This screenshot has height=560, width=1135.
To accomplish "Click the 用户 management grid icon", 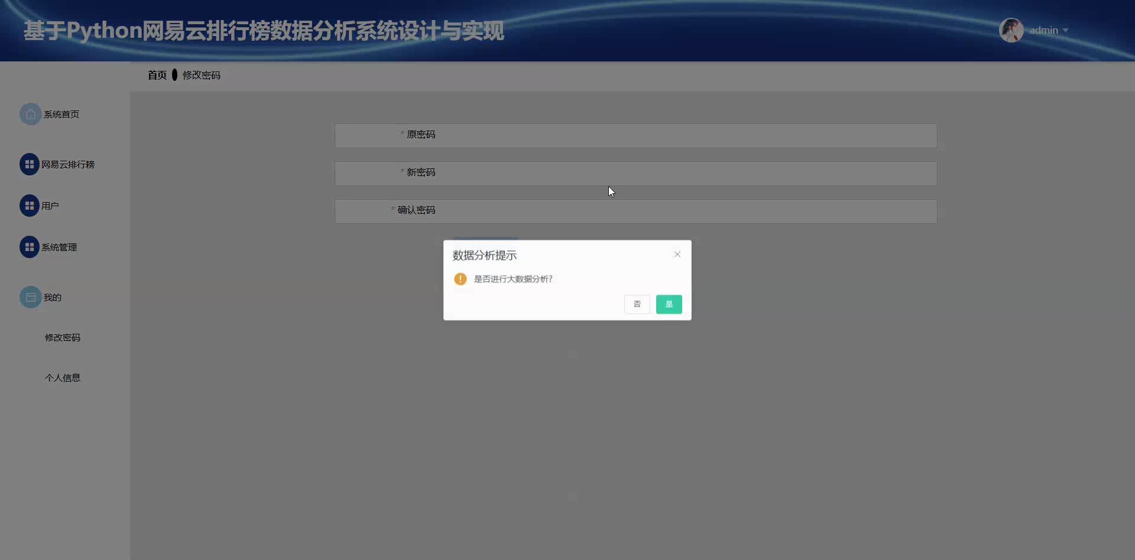I will 29,206.
